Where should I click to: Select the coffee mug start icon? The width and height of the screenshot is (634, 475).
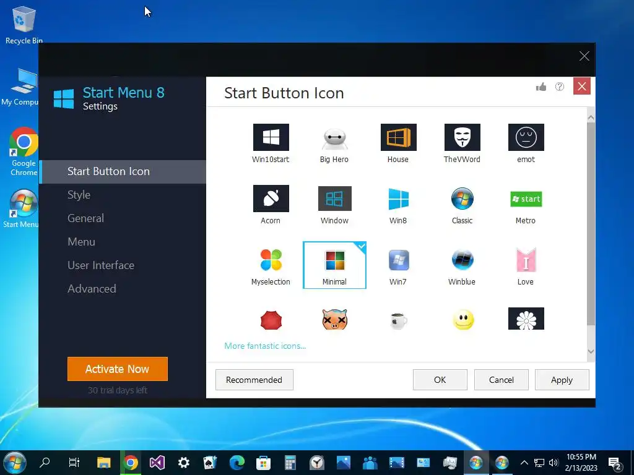399,321
